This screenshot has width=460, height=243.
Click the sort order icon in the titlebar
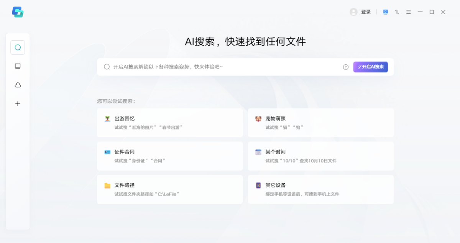coord(396,12)
